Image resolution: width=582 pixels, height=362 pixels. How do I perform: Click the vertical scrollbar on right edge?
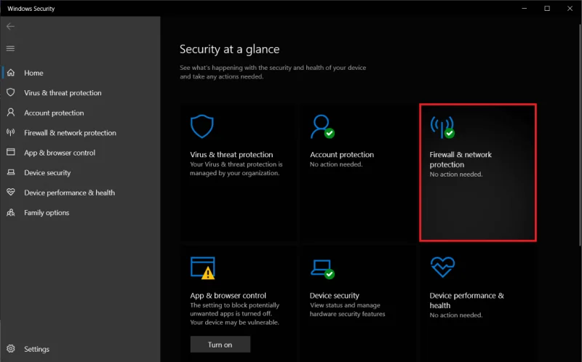coord(580,134)
